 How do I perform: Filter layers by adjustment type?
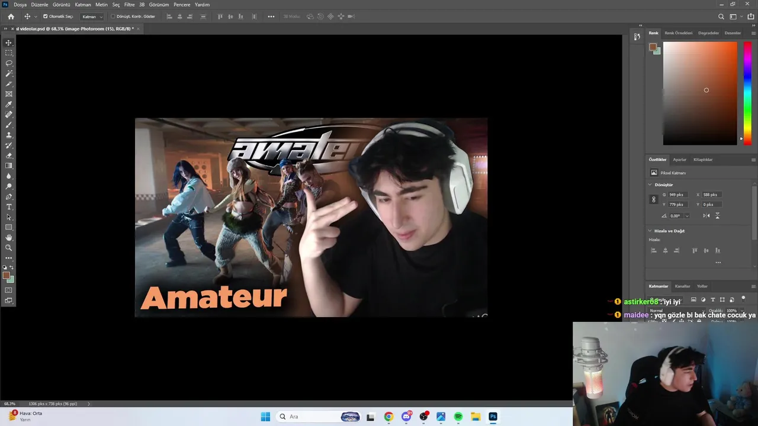[703, 299]
